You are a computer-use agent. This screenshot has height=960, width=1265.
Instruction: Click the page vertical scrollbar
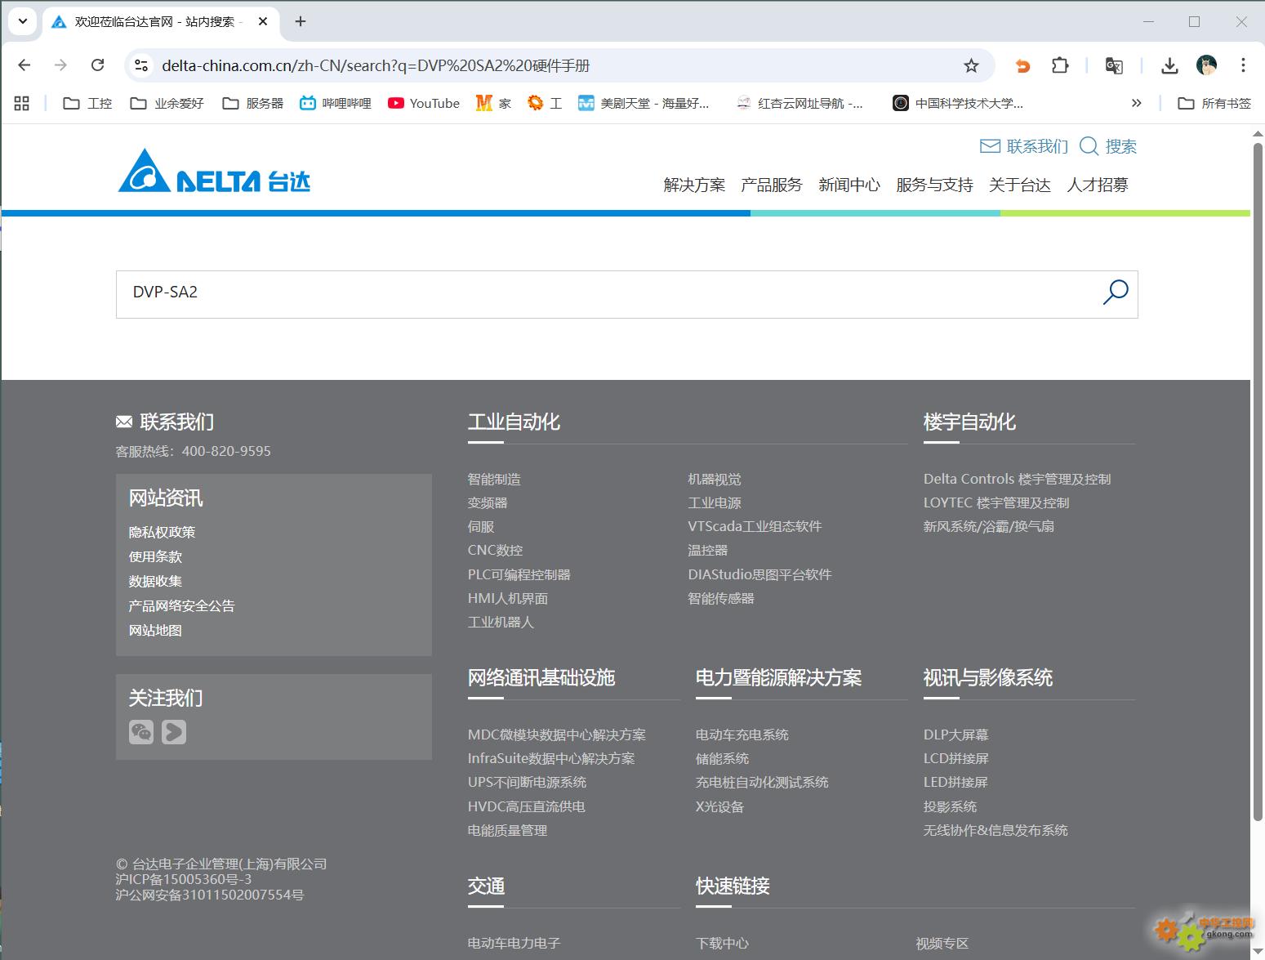1257,480
